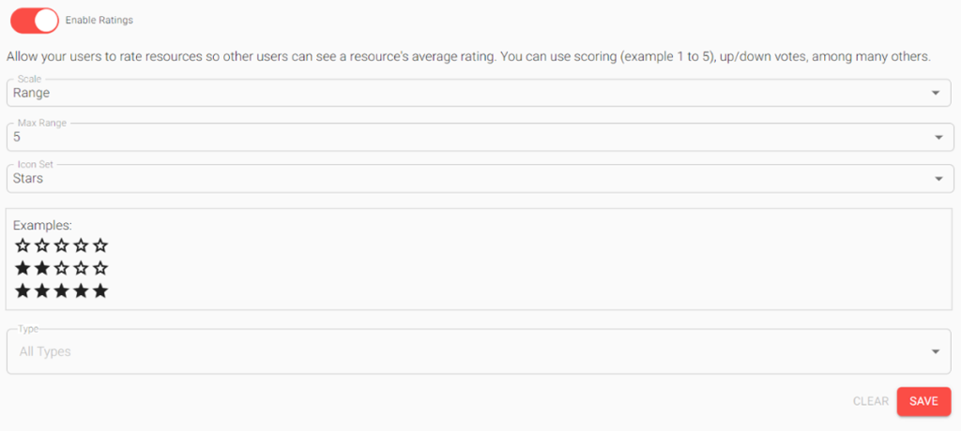Click third empty star in middle example row
Image resolution: width=961 pixels, height=431 pixels.
62,268
